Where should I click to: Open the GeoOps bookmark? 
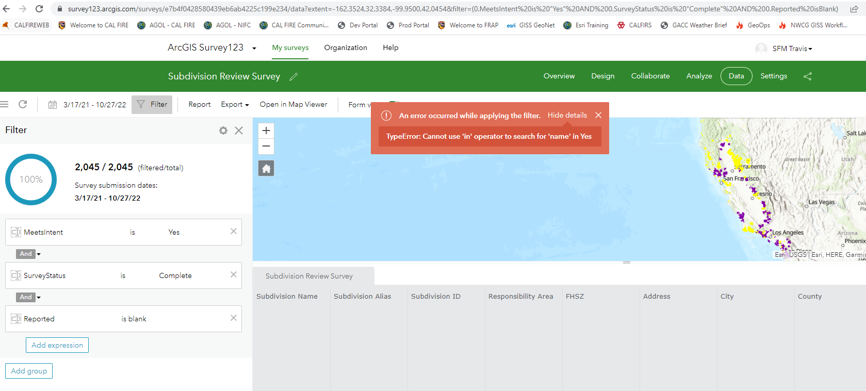pos(753,25)
